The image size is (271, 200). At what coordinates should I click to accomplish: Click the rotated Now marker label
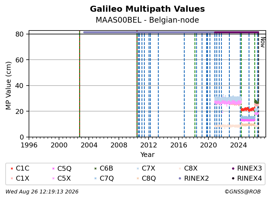click(x=263, y=43)
